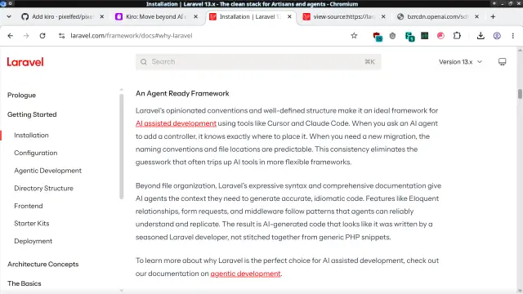Open the Starter Kits page
This screenshot has height=294, width=523.
click(32, 223)
